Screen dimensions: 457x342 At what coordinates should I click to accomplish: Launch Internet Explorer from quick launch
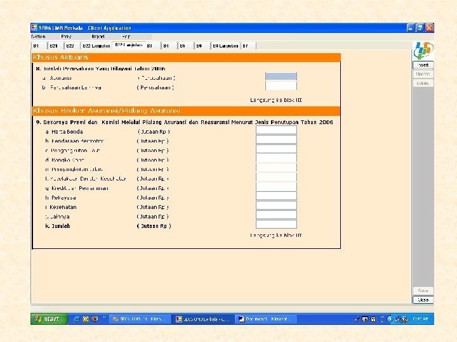click(x=76, y=319)
